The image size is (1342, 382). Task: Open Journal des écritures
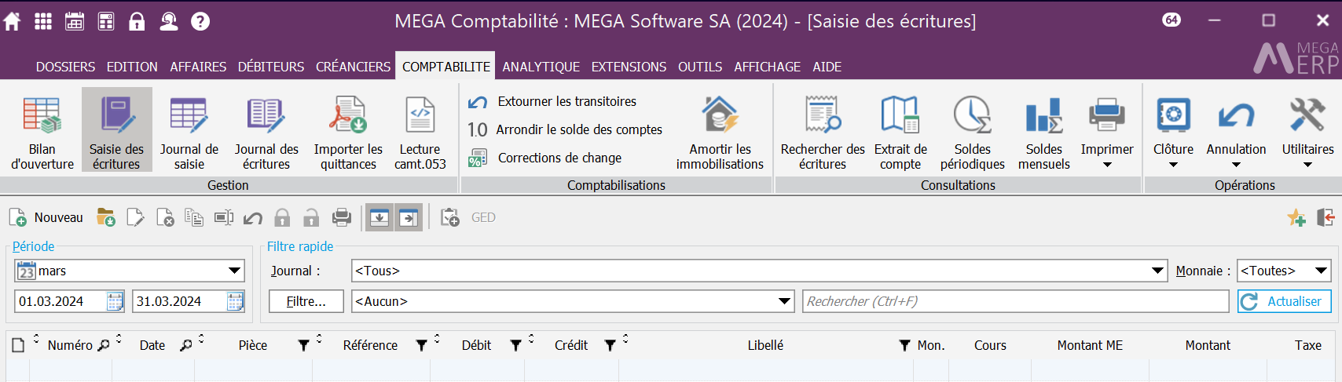(266, 131)
